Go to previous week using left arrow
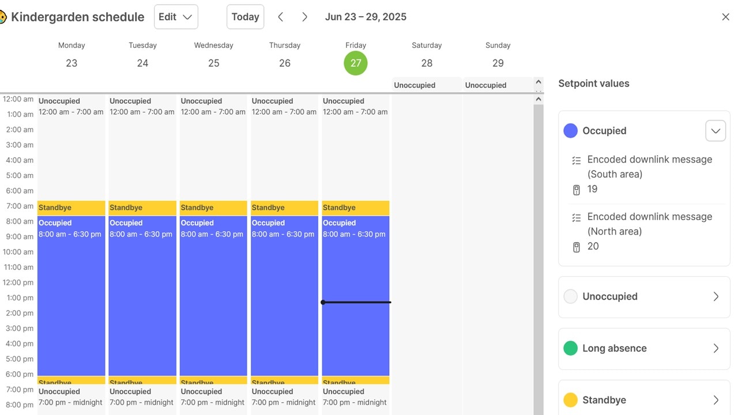The height and width of the screenshot is (415, 738). 281,17
